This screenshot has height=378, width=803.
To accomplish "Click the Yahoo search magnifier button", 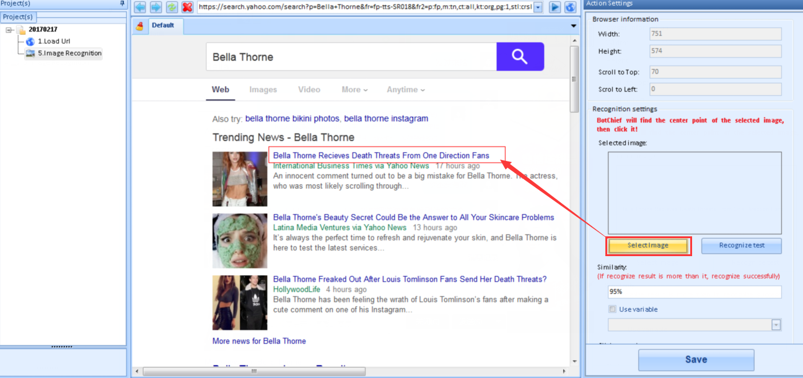I will tap(520, 57).
